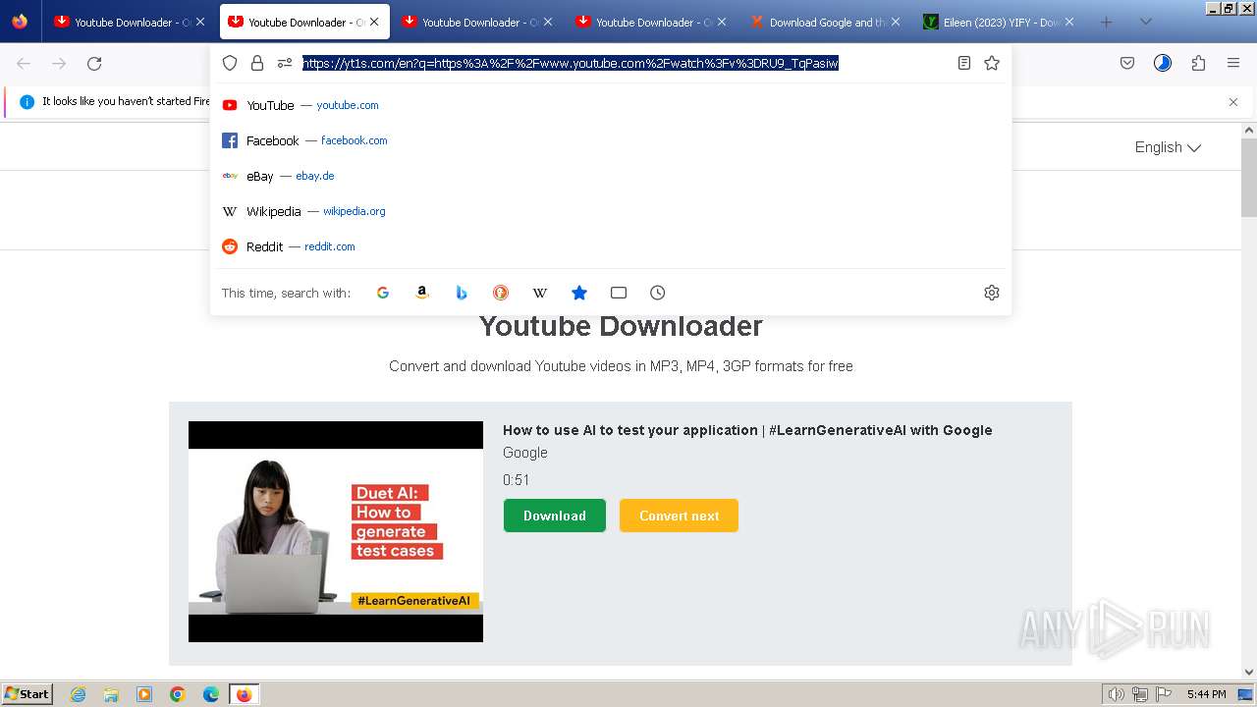Open tracking protection shield icon

coord(230,63)
